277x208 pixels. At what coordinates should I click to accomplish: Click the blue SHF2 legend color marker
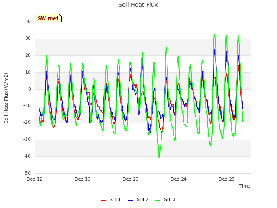pos(130,200)
